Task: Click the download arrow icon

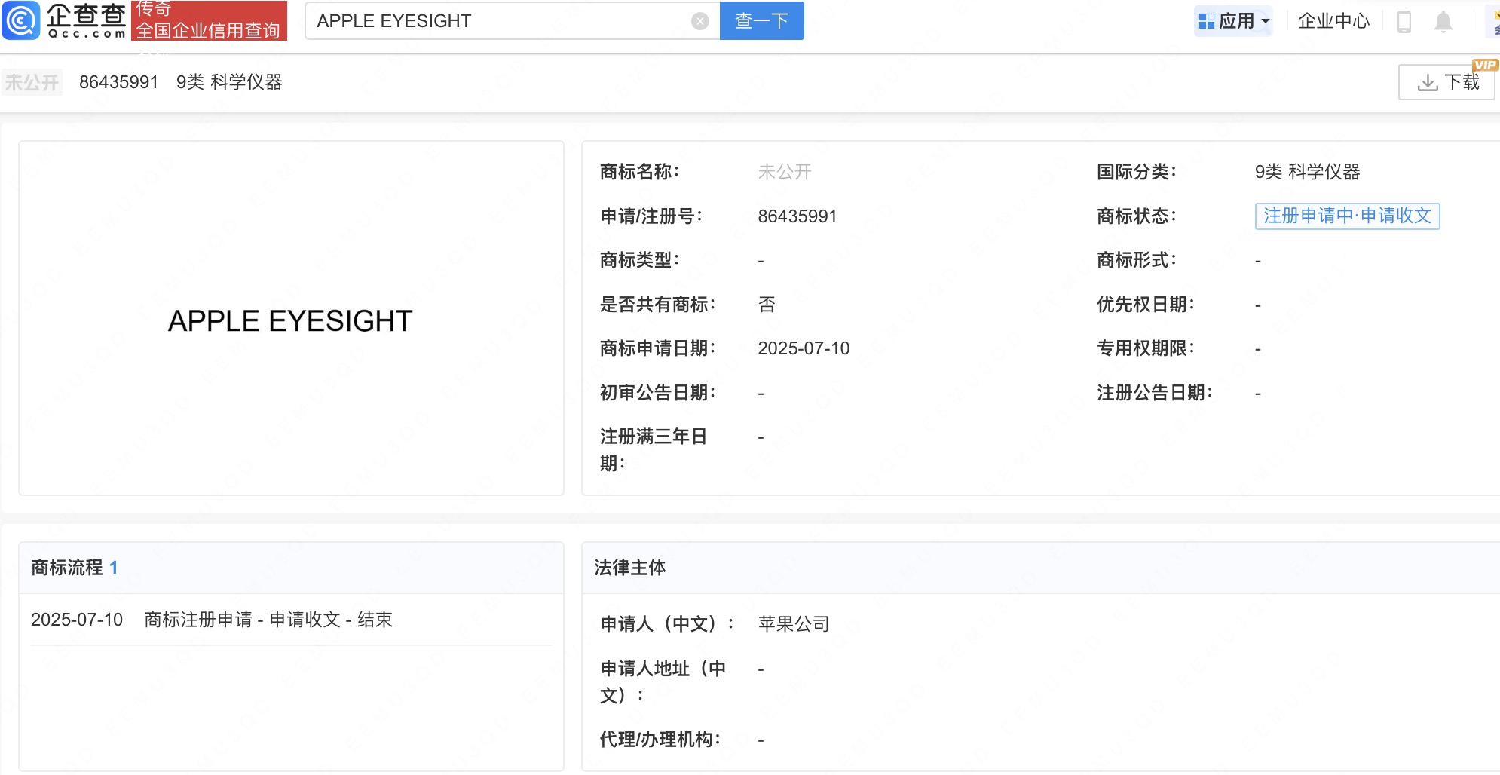Action: (x=1427, y=82)
